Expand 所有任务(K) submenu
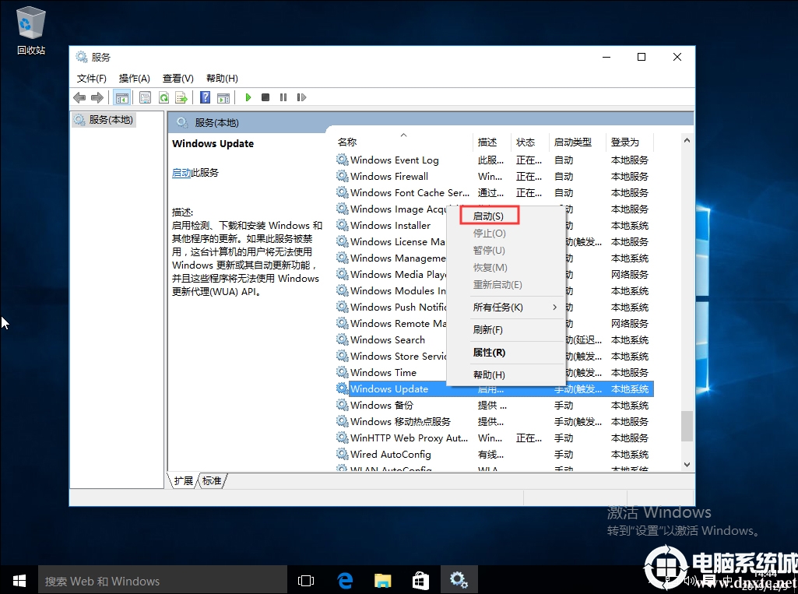Viewport: 798px width, 594px height. click(506, 307)
